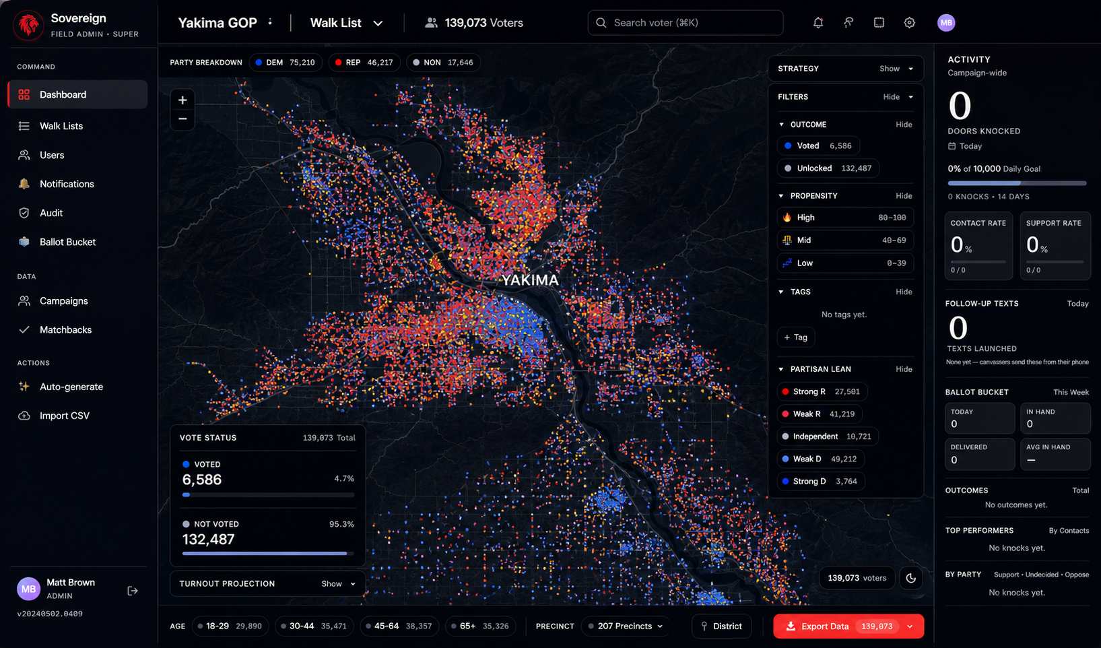The width and height of the screenshot is (1101, 648).
Task: Click the Dashboard grid icon in sidebar
Action: pyautogui.click(x=24, y=94)
